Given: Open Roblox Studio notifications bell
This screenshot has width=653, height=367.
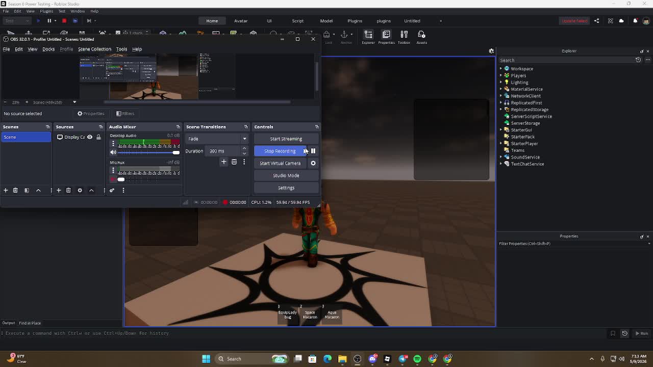Looking at the screenshot, I should [x=635, y=21].
